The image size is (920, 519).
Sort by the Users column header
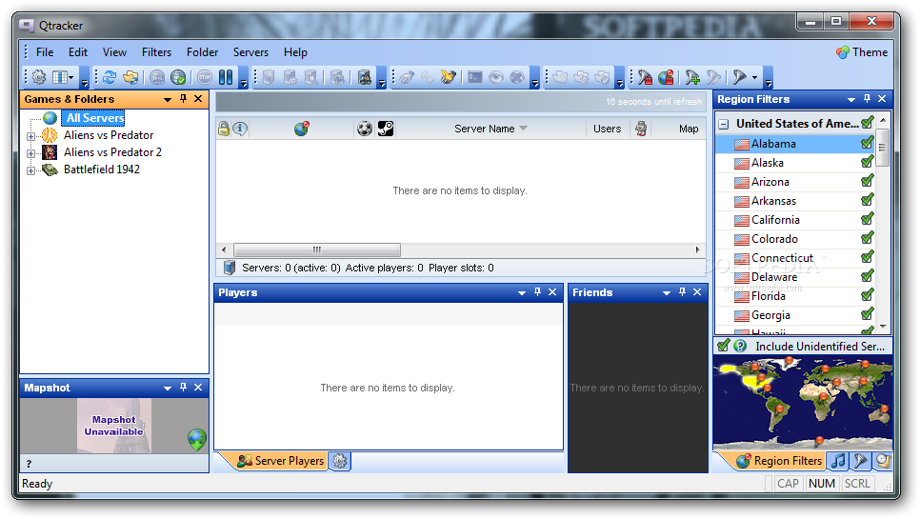click(608, 129)
